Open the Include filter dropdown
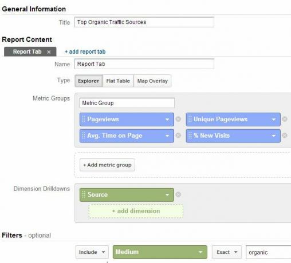Viewport: 291px width, 263px height. [x=92, y=252]
